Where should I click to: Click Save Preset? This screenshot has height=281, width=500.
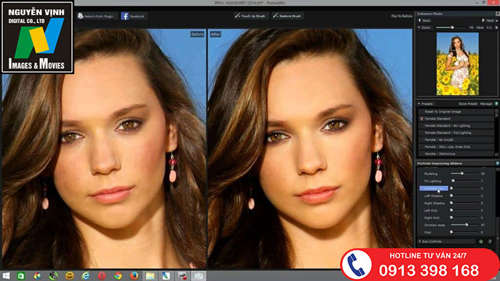(x=468, y=103)
